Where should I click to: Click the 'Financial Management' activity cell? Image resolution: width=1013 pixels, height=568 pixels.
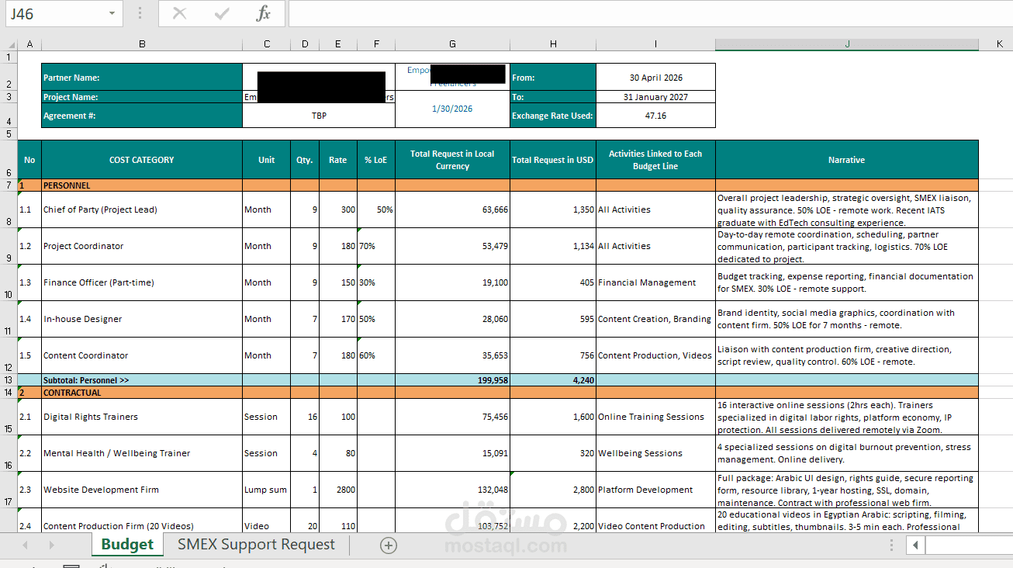[x=655, y=282]
